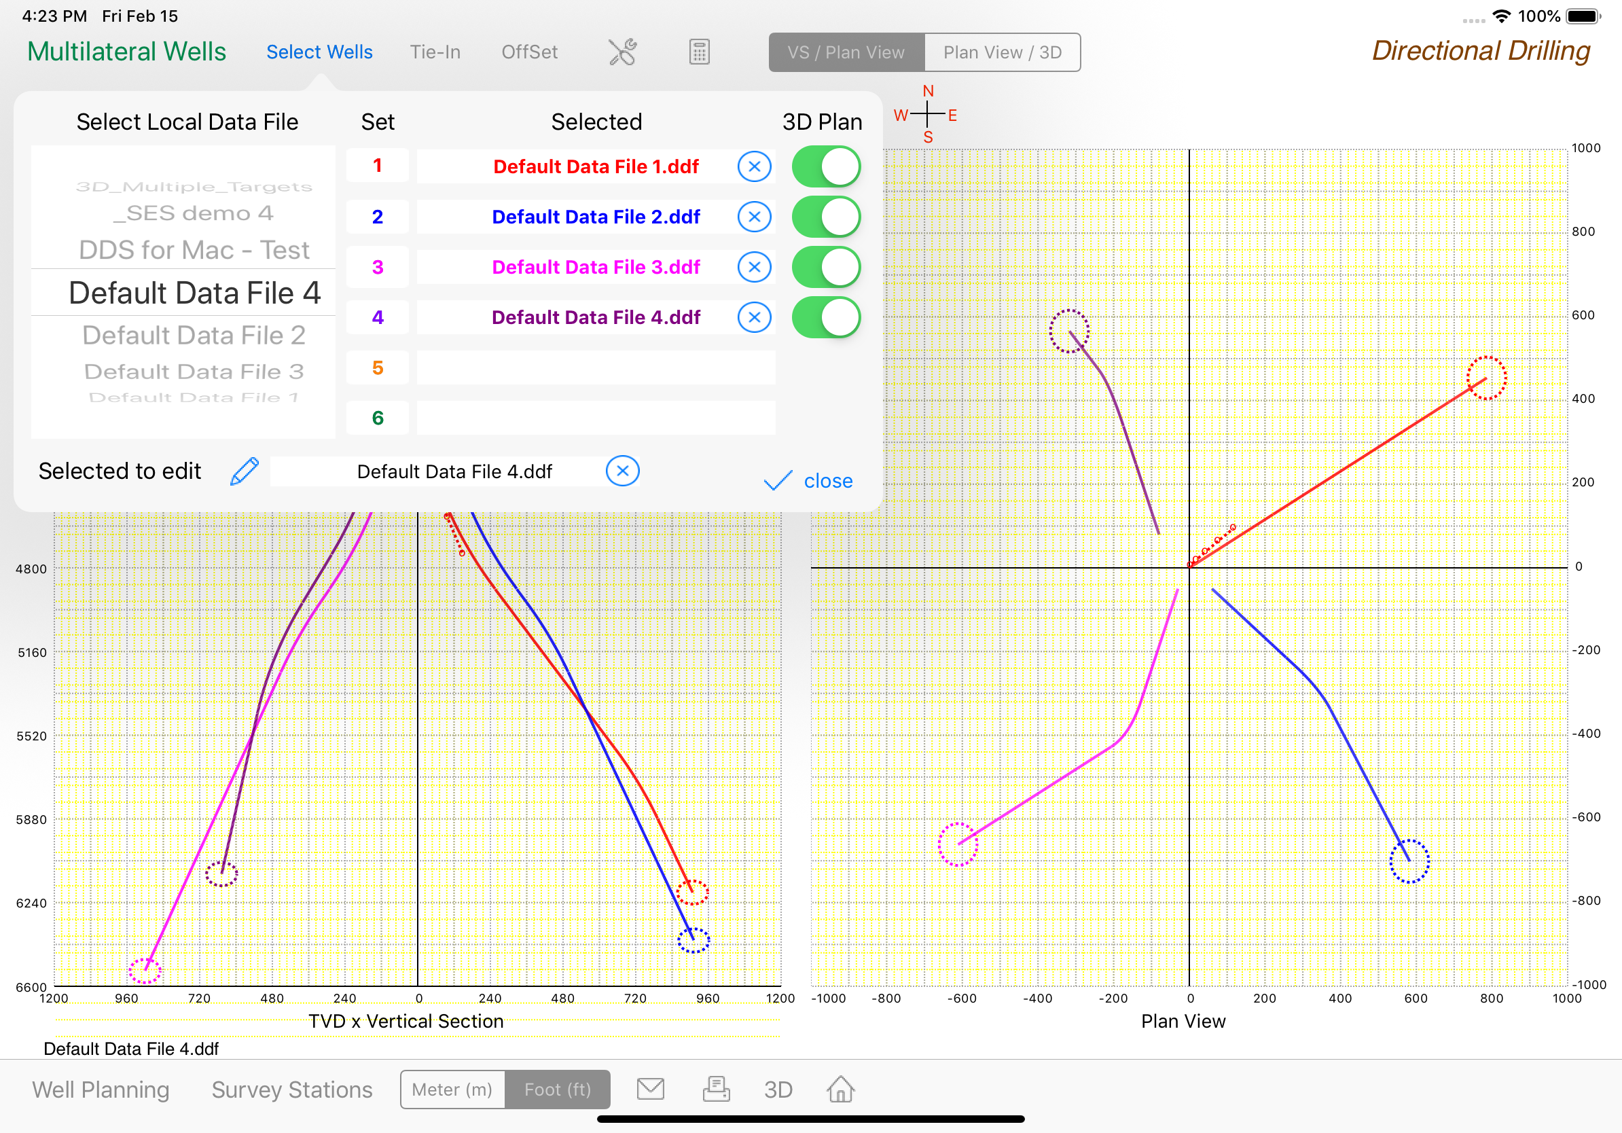Viewport: 1622px width, 1133px height.
Task: Clear the Selected to edit file
Action: click(622, 471)
